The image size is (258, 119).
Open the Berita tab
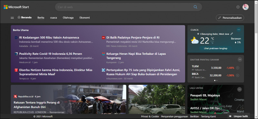point(41,18)
